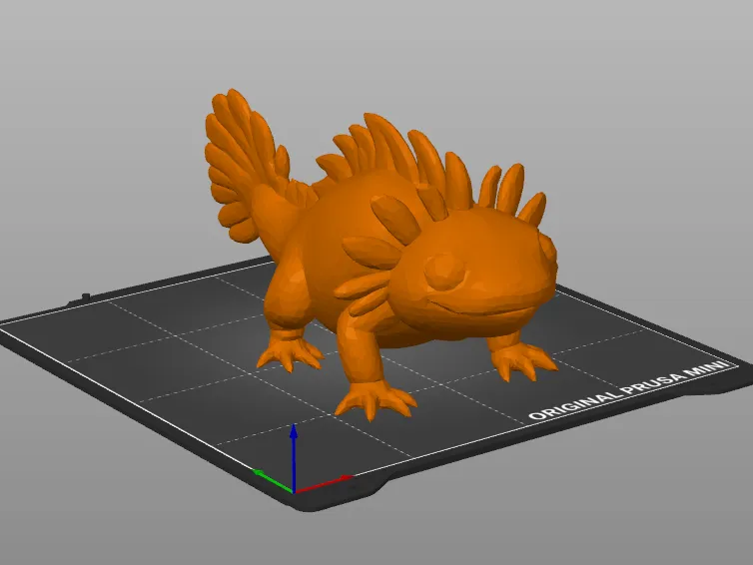Click the blue Z axis arrow
Screen dimensions: 753x565
pos(294,457)
